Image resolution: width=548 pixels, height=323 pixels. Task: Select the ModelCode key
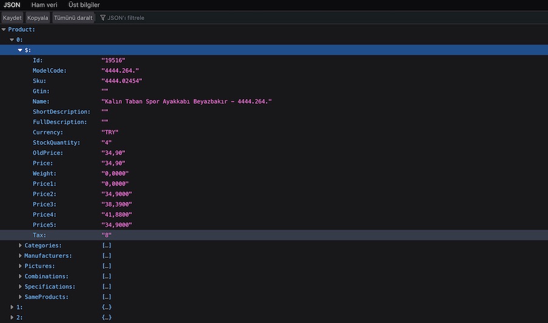(50, 71)
